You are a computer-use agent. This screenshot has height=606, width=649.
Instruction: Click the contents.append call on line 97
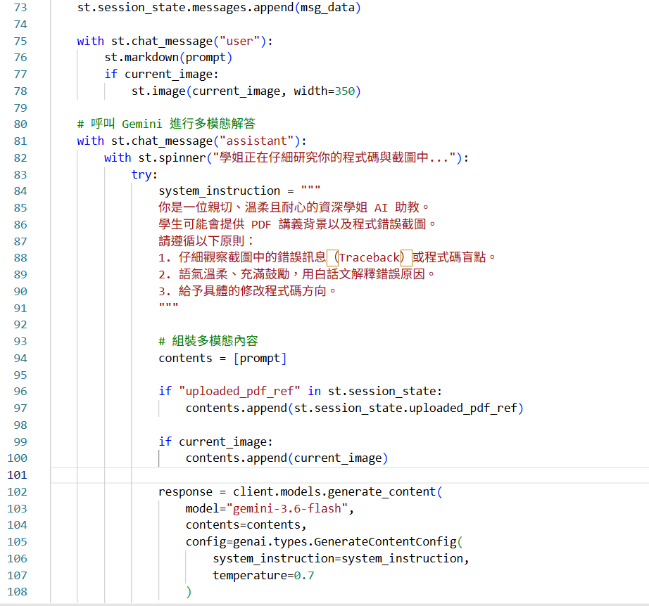click(x=355, y=408)
